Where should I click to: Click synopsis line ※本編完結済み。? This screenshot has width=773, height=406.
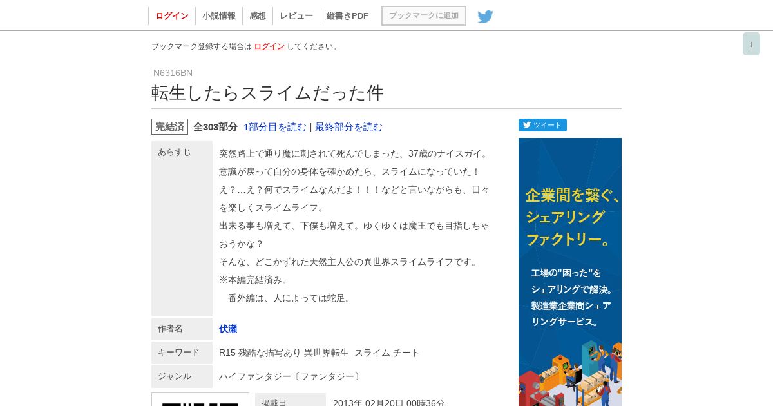254,280
